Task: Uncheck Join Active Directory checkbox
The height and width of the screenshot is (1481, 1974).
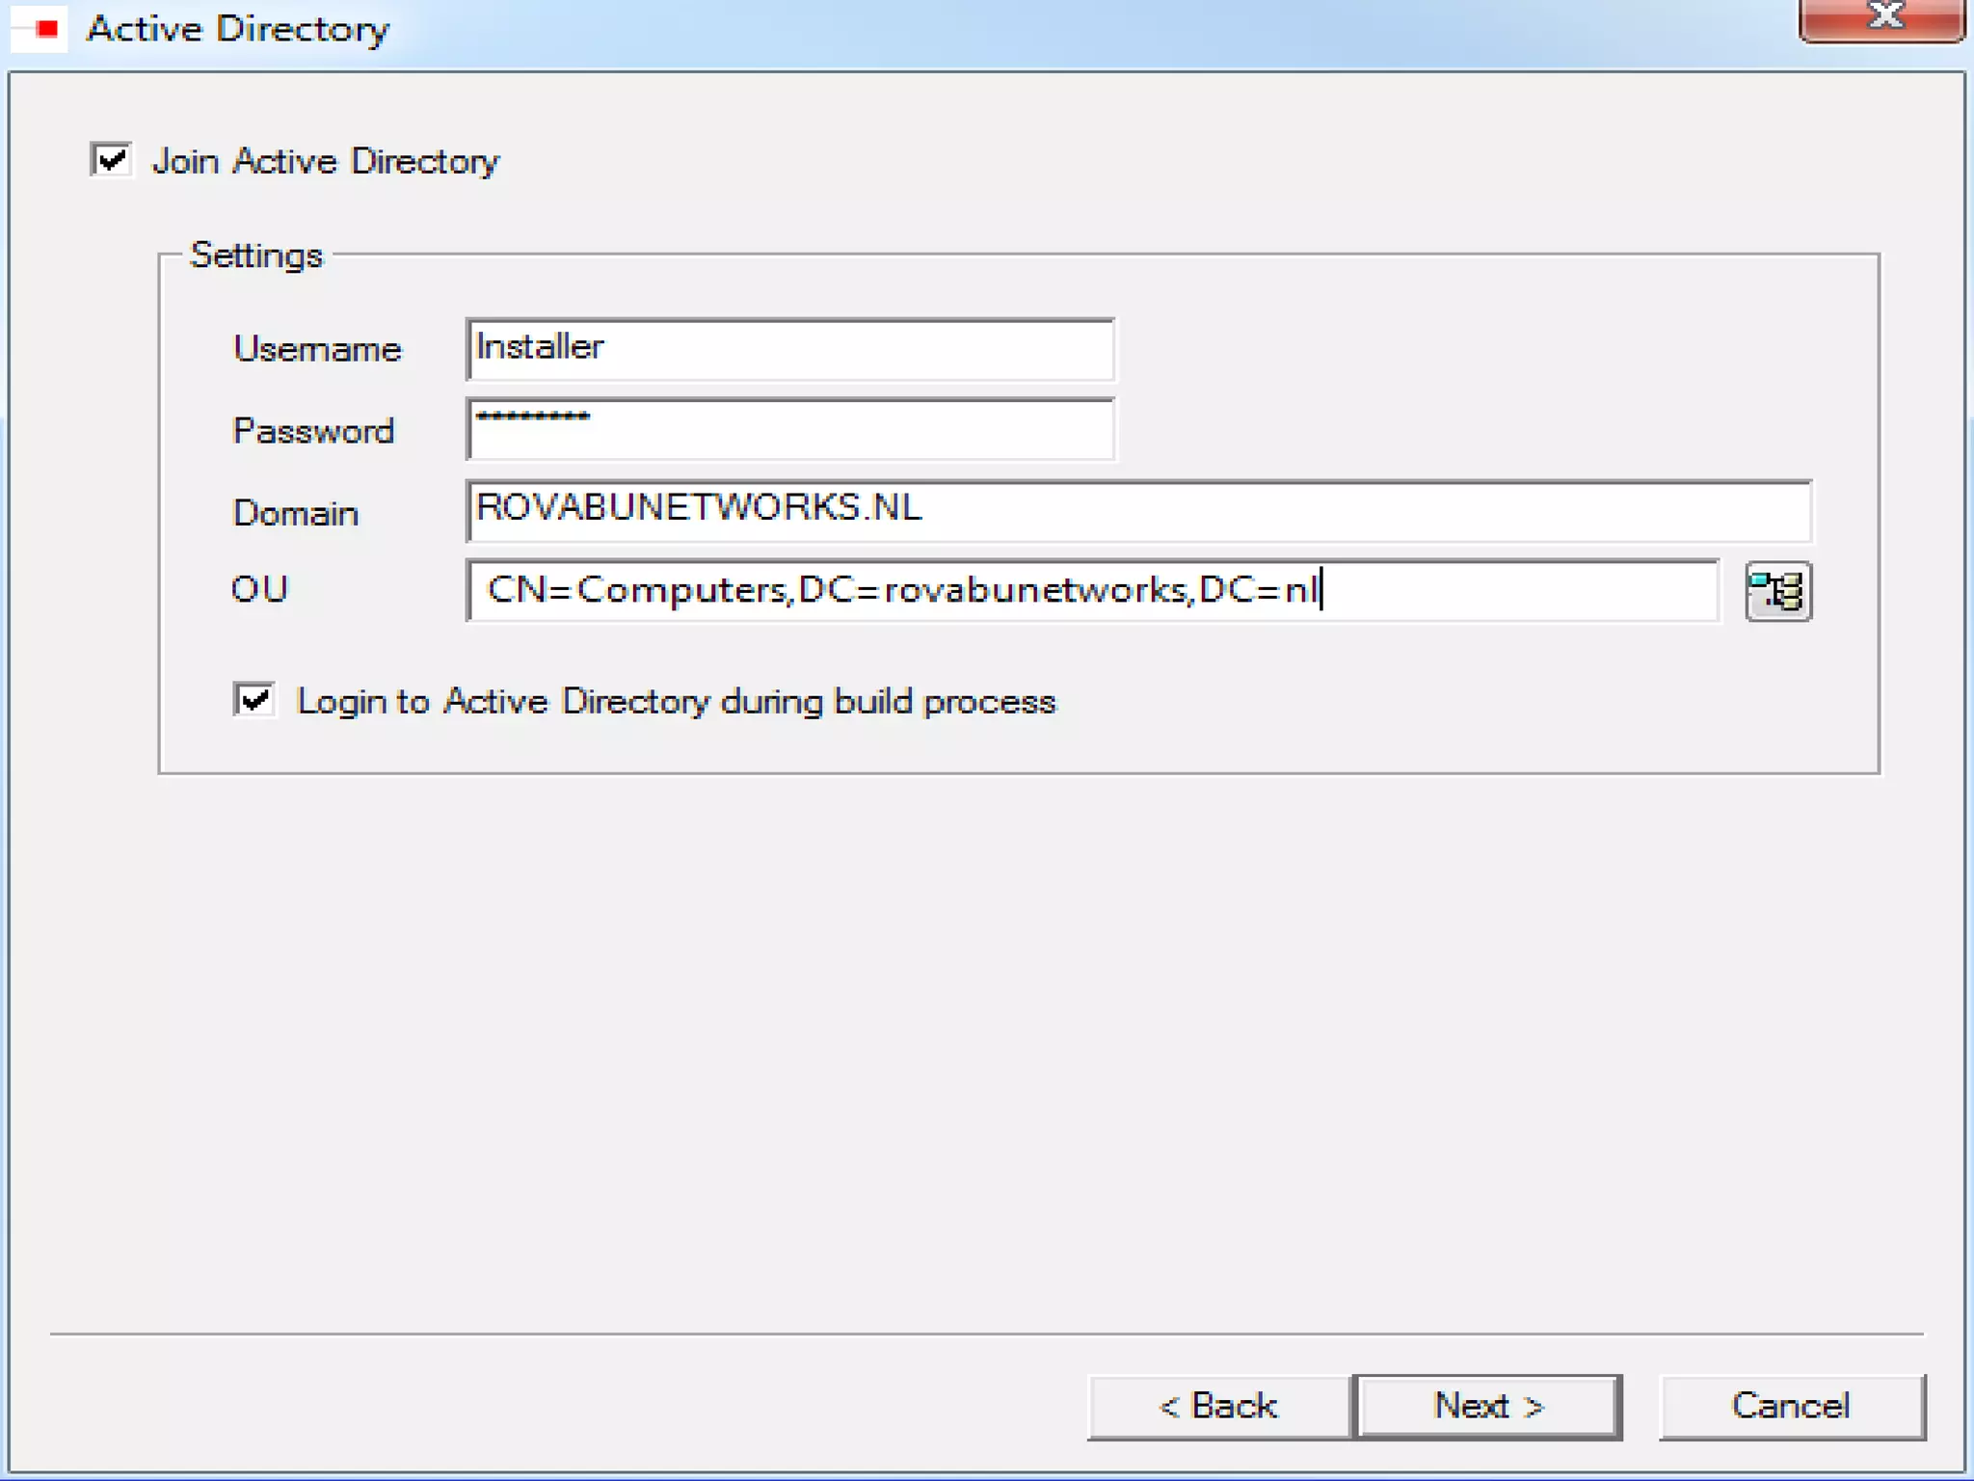Action: point(111,159)
